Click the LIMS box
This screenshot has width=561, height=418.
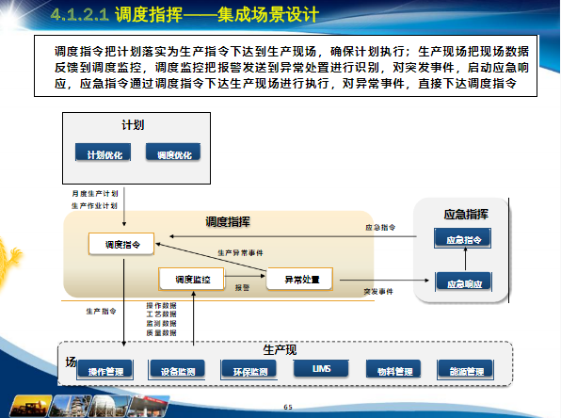[321, 368]
